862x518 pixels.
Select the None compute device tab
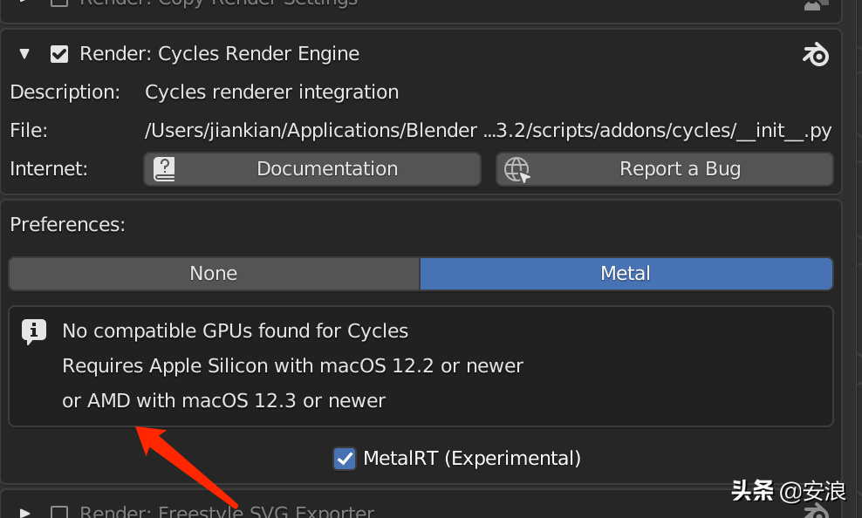[214, 274]
